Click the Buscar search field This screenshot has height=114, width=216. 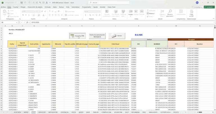point(109,3)
